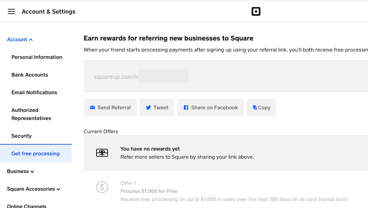This screenshot has height=208, width=368.
Task: Collapse the Account section
Action: click(x=20, y=39)
